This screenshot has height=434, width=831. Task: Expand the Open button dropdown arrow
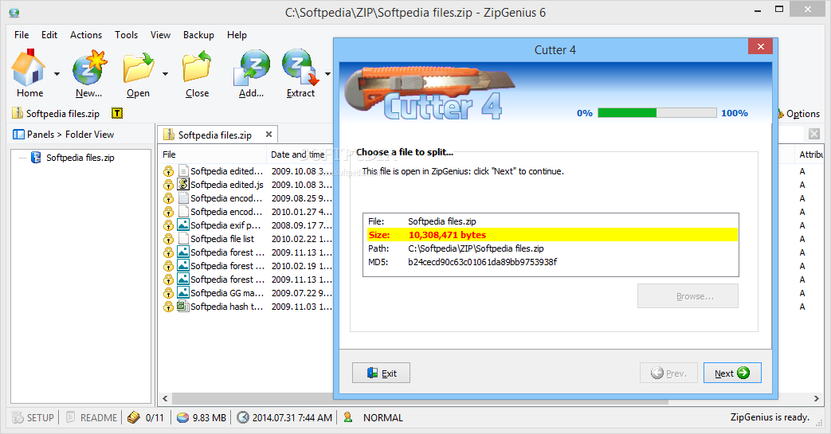pyautogui.click(x=166, y=74)
